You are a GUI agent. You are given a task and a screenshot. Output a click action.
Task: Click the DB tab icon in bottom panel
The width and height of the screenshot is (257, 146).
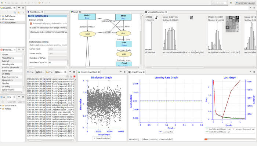tap(37, 72)
